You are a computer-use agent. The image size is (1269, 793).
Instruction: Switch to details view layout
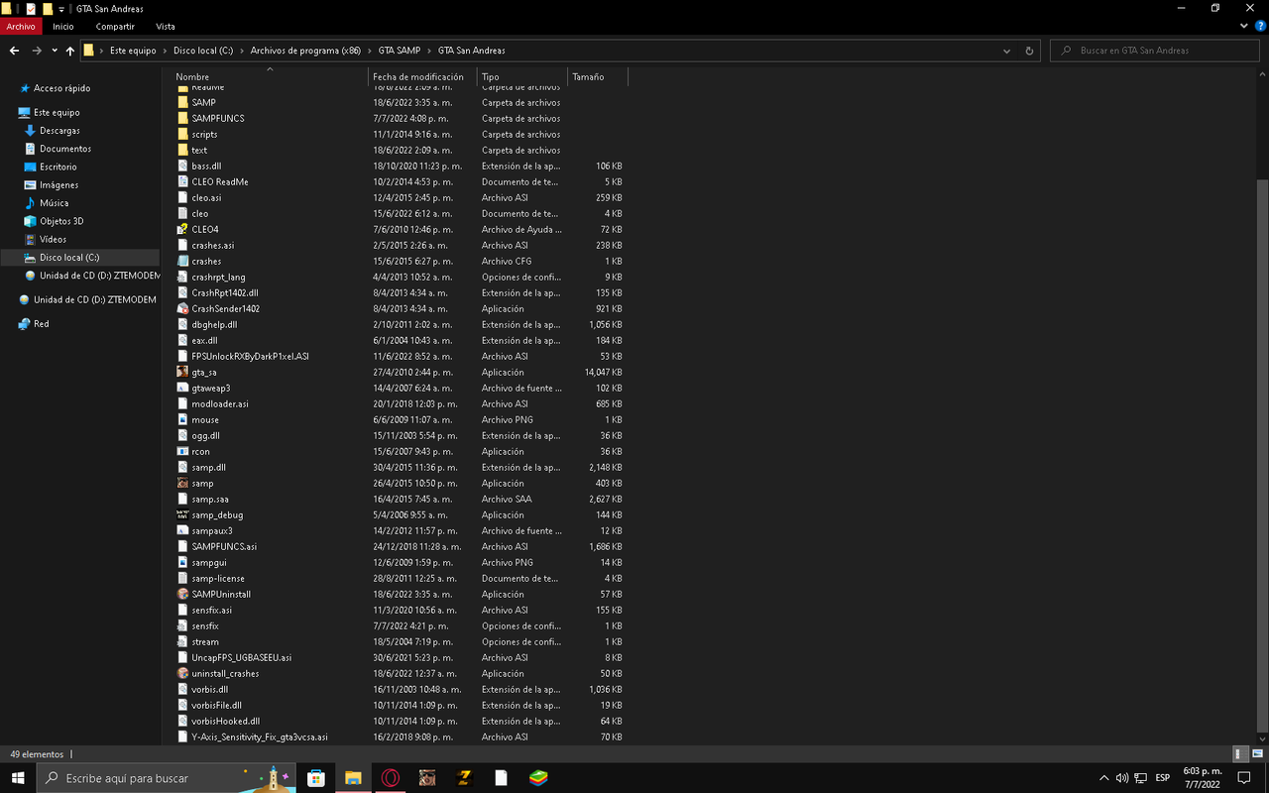pyautogui.click(x=1241, y=754)
